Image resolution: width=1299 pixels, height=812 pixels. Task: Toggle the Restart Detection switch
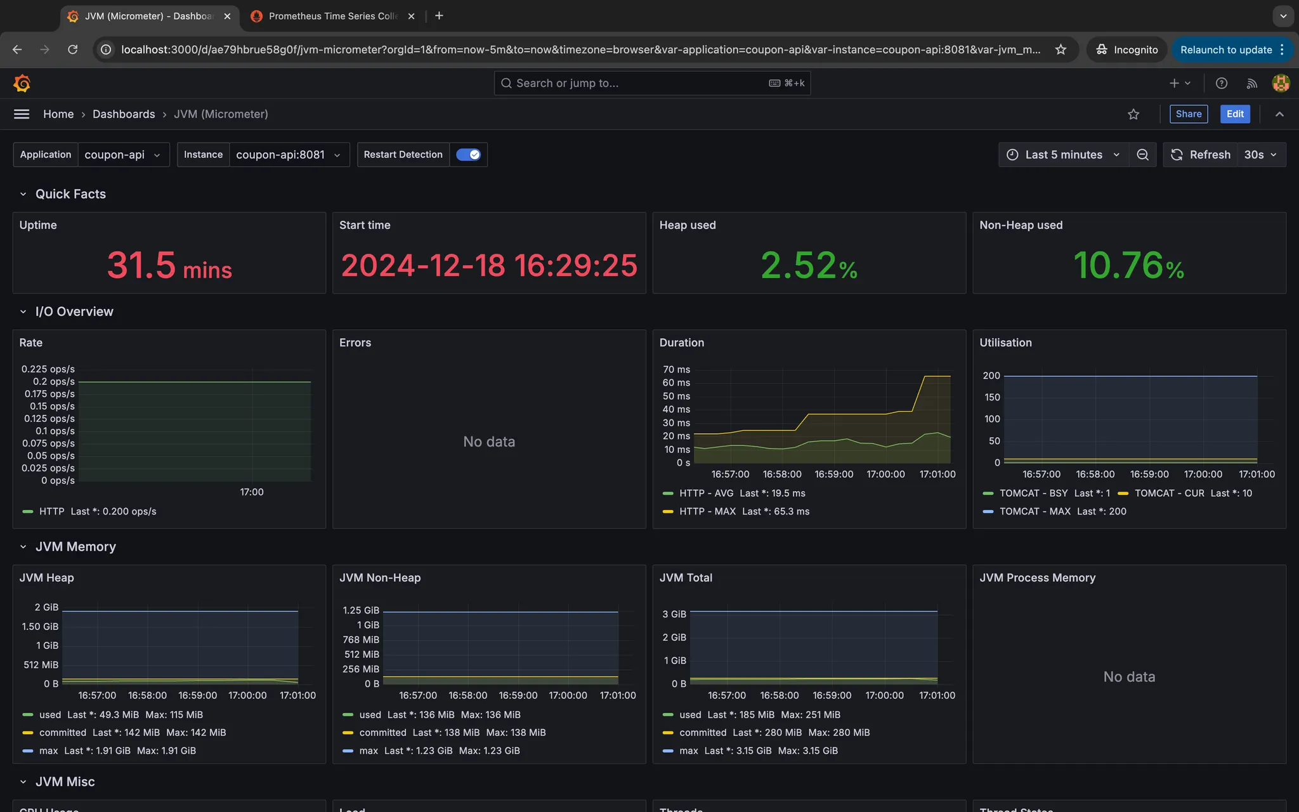click(468, 155)
